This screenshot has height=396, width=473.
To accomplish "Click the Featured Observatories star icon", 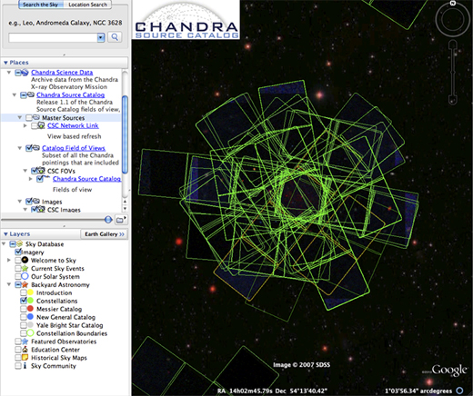I will [25, 342].
